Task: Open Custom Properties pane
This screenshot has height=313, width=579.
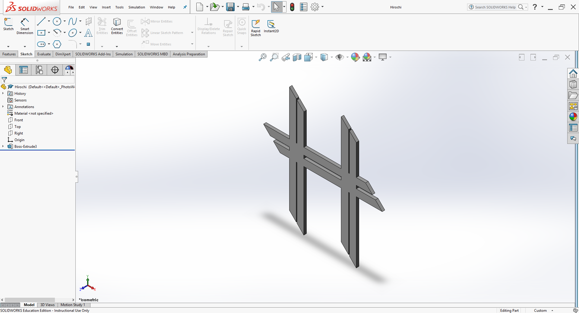Action: click(x=573, y=128)
